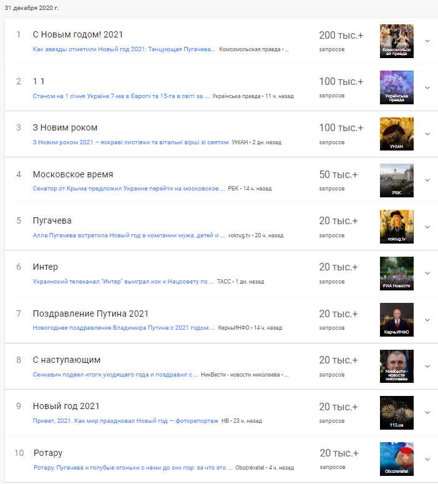Open "Привет, 2021" фоторепортаж article link
This screenshot has height=484, width=438.
(125, 421)
